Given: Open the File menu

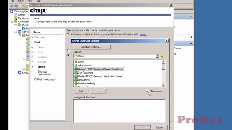Looking at the screenshot, I should coord(12,1).
